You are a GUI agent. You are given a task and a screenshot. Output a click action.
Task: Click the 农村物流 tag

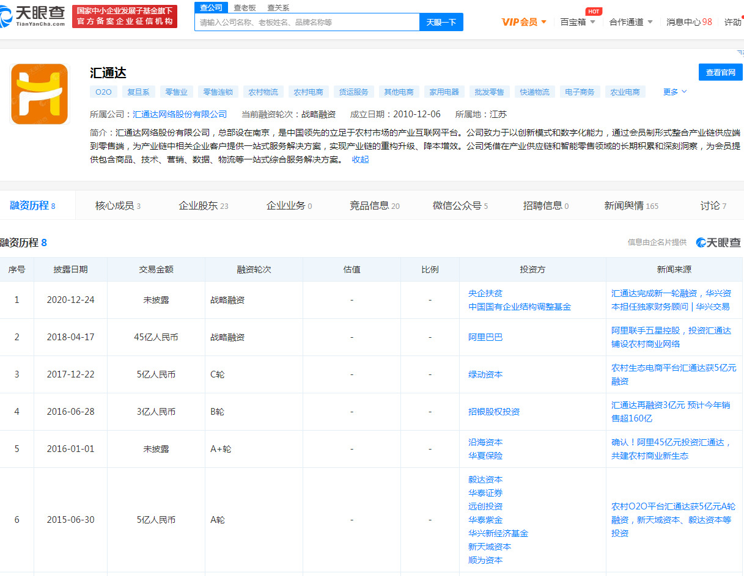(x=263, y=92)
